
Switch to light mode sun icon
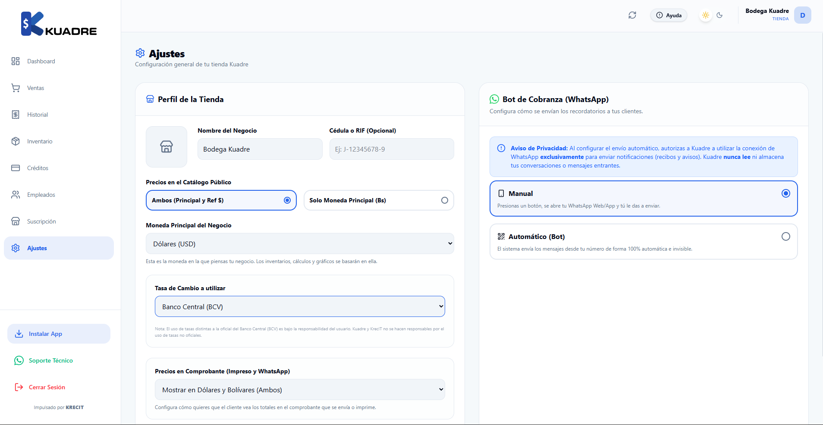tap(706, 15)
